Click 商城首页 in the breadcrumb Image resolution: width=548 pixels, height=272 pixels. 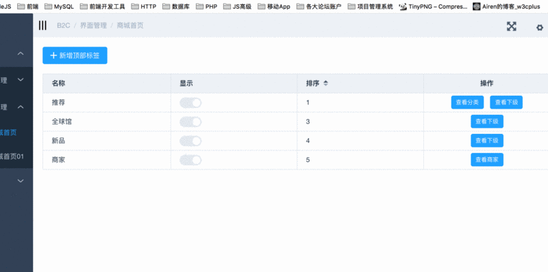[x=130, y=25]
